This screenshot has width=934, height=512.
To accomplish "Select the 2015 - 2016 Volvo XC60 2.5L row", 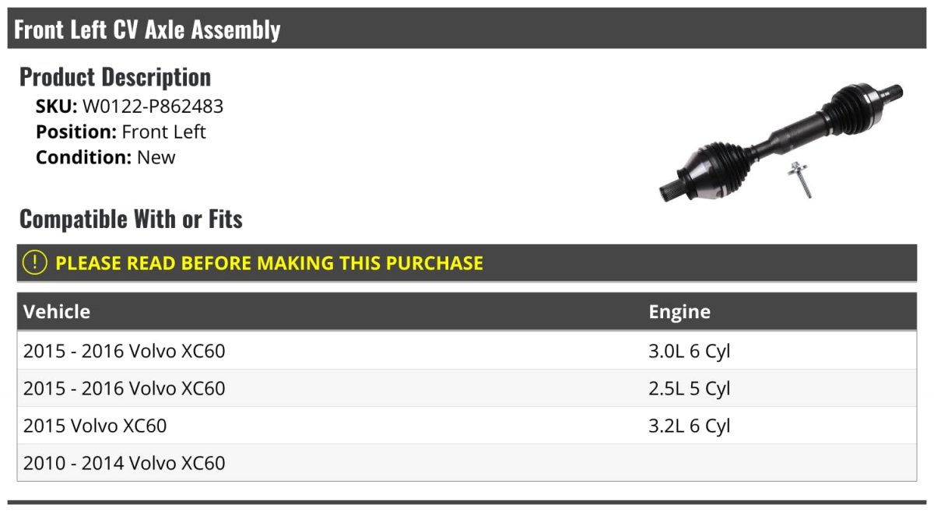I will click(467, 388).
